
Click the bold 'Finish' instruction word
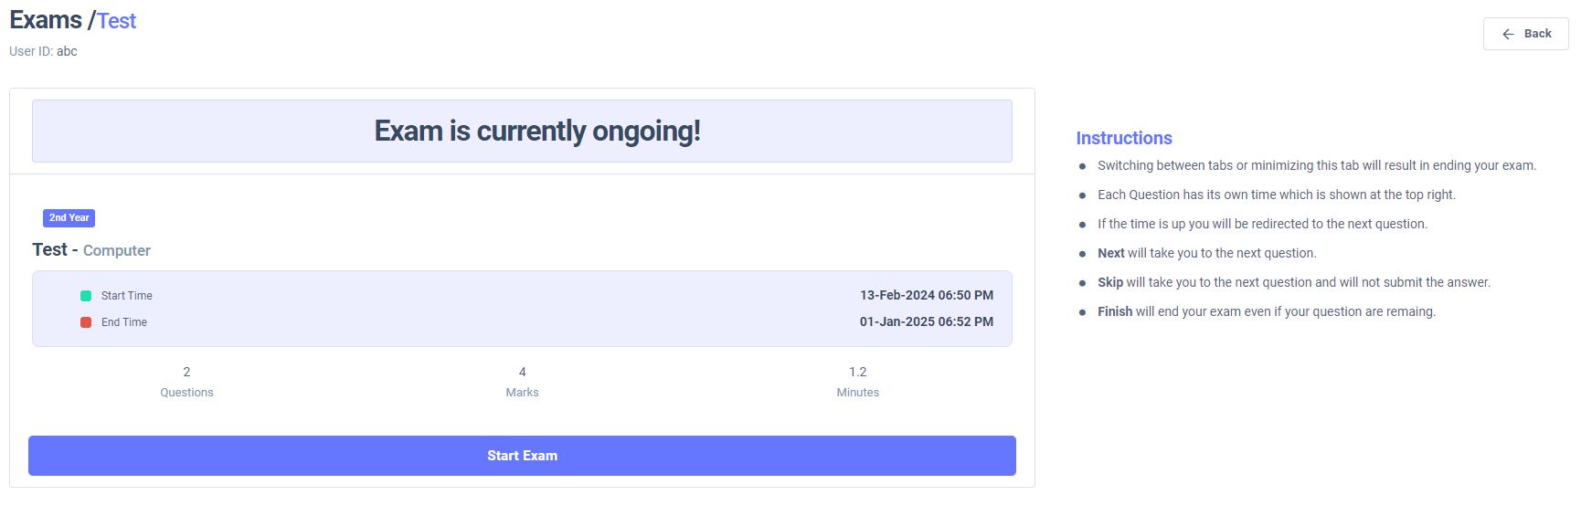(x=1114, y=311)
